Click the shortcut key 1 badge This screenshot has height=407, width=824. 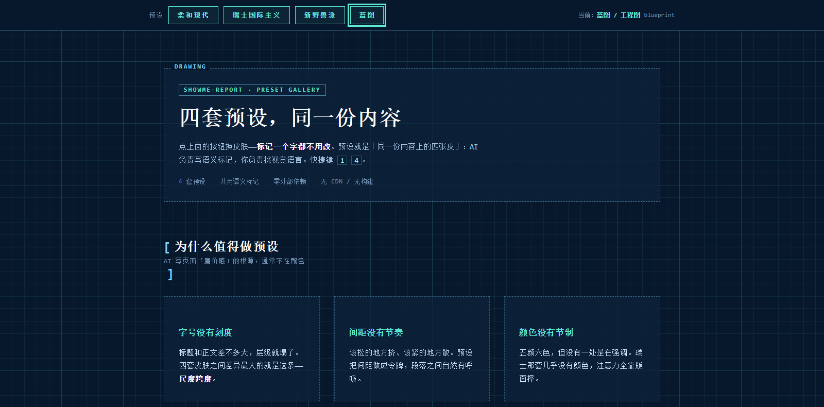[342, 160]
